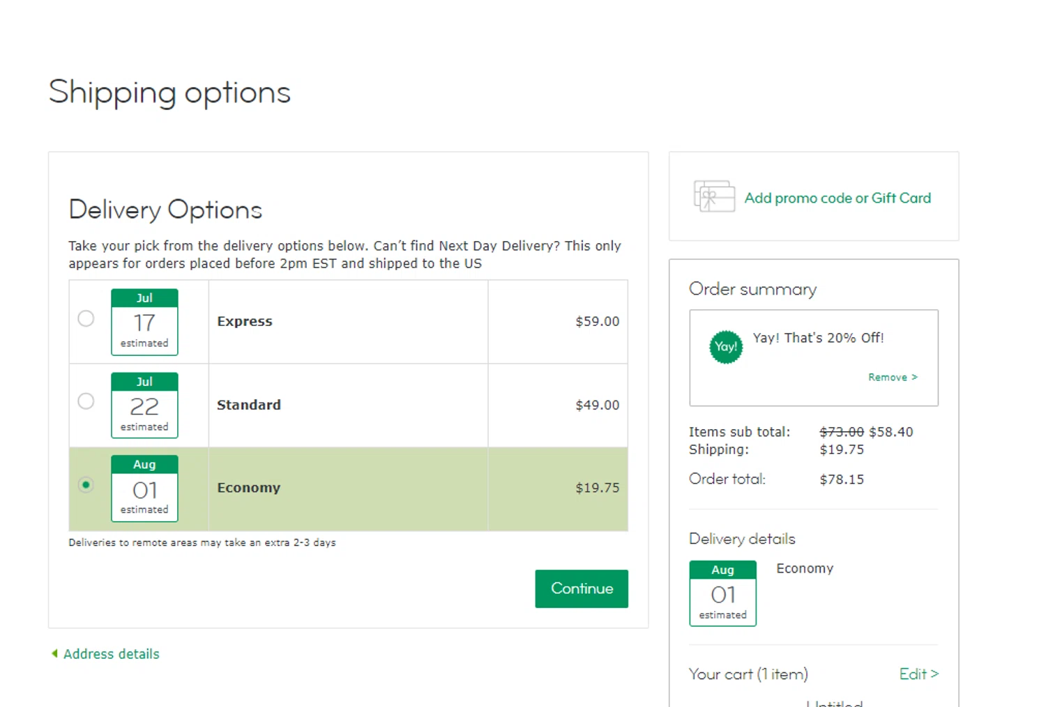This screenshot has width=1046, height=707.
Task: Select the Economy delivery radio button
Action: tap(86, 485)
